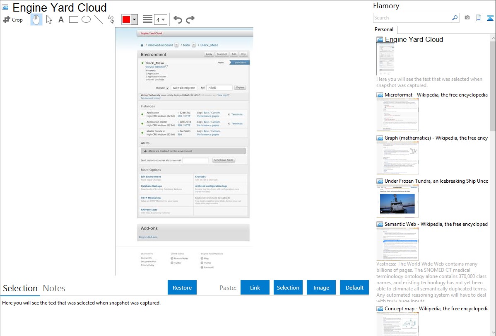The image size is (496, 336).
Task: Switch to the Notes tab
Action: point(54,288)
